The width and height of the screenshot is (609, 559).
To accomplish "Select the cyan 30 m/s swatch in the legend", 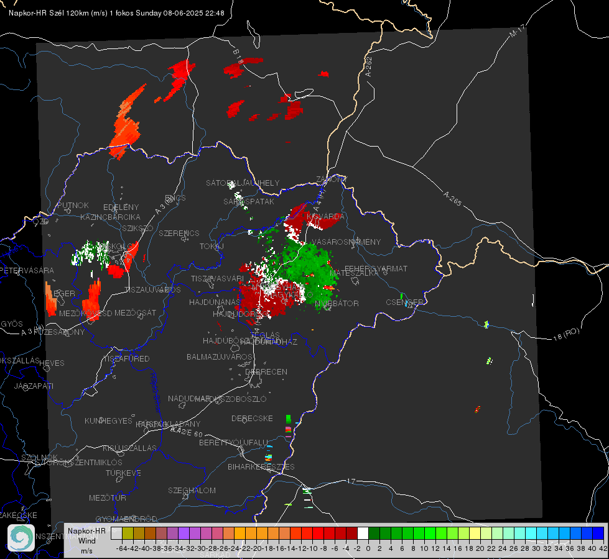I will click(531, 533).
